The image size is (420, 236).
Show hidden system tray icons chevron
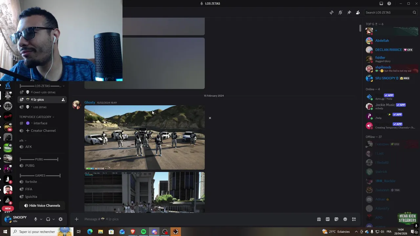pyautogui.click(x=356, y=232)
